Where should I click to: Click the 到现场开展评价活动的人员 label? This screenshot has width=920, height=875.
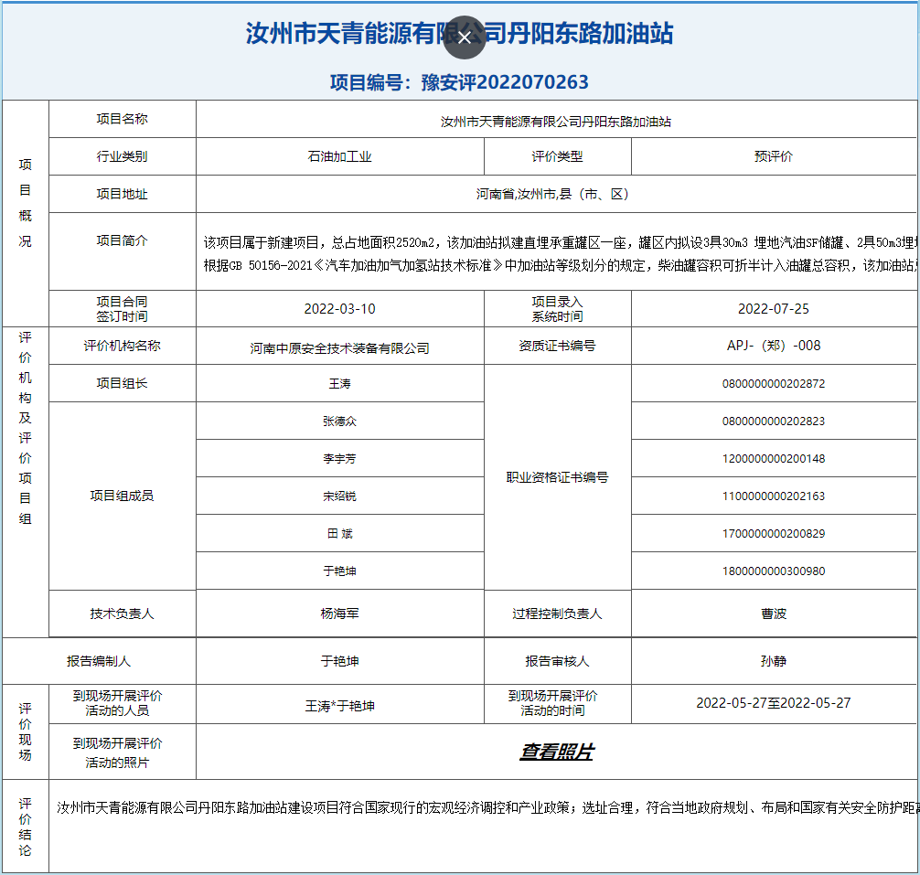pos(117,703)
